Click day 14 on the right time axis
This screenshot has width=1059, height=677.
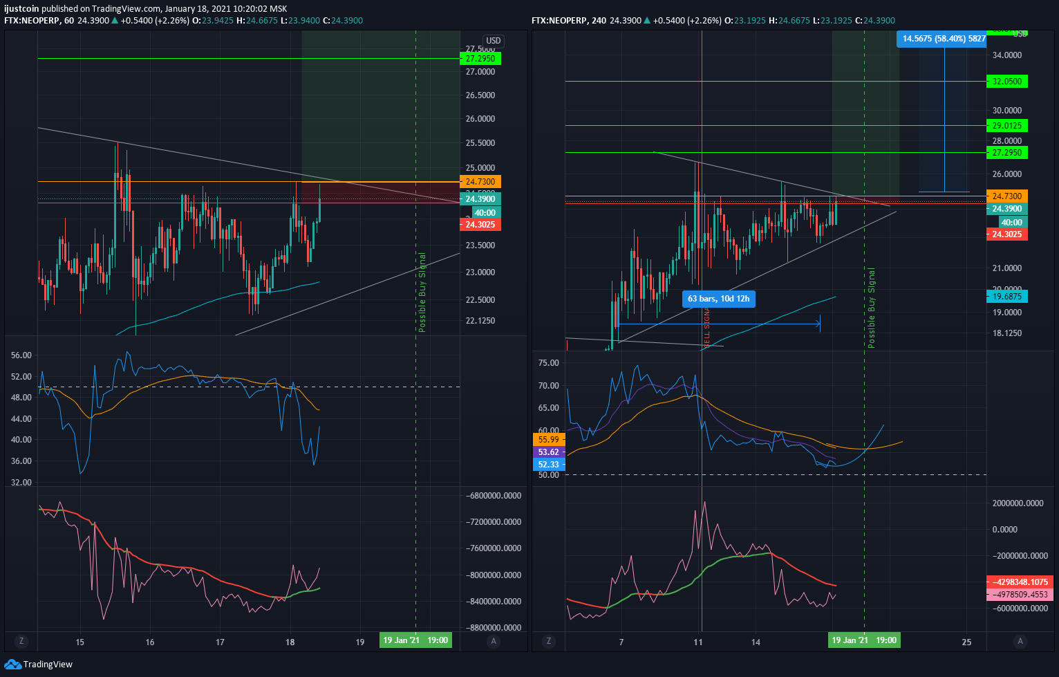pyautogui.click(x=756, y=642)
